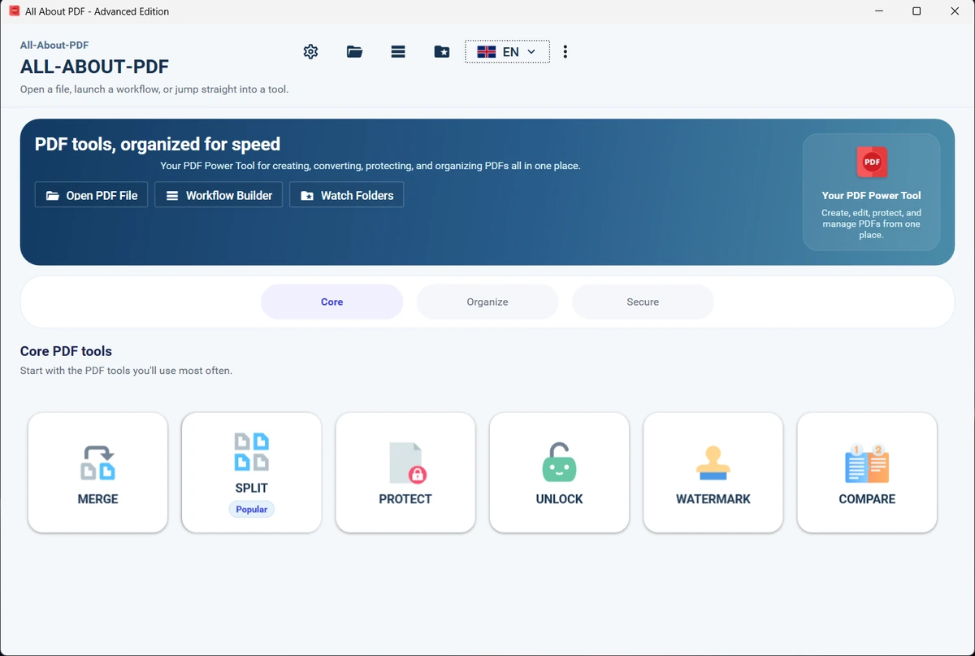Image resolution: width=975 pixels, height=656 pixels.
Task: Open the workflow list icon in header
Action: pos(398,52)
